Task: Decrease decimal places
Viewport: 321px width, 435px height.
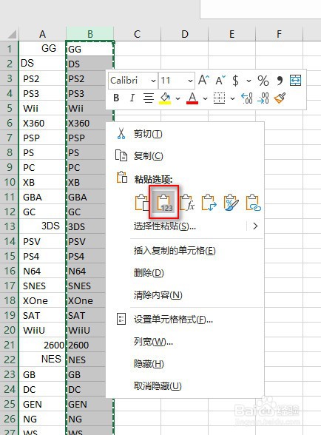Action: [x=263, y=98]
